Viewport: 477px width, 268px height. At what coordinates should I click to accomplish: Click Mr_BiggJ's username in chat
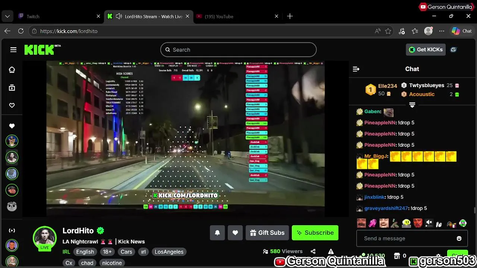(376, 156)
